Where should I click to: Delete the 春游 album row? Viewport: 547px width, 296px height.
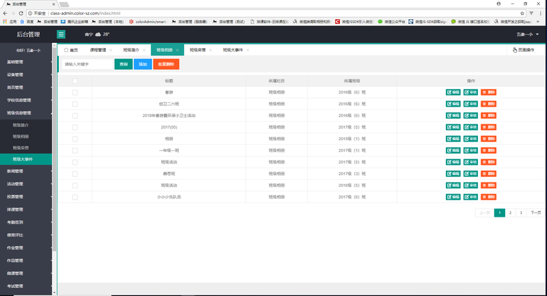488,92
